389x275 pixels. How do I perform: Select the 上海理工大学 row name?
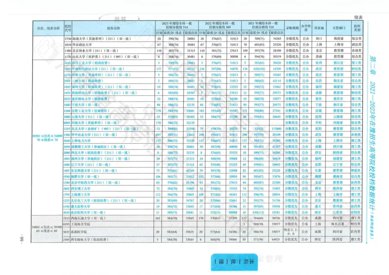pos(81,194)
